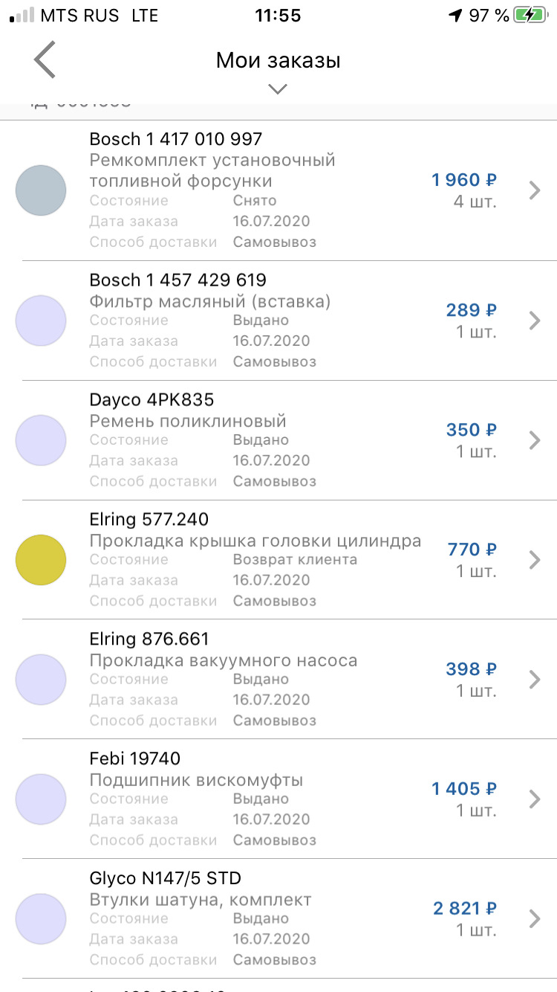557x992 pixels.
Task: Tap the status circle next to Elring 876.661
Action: coord(41,680)
